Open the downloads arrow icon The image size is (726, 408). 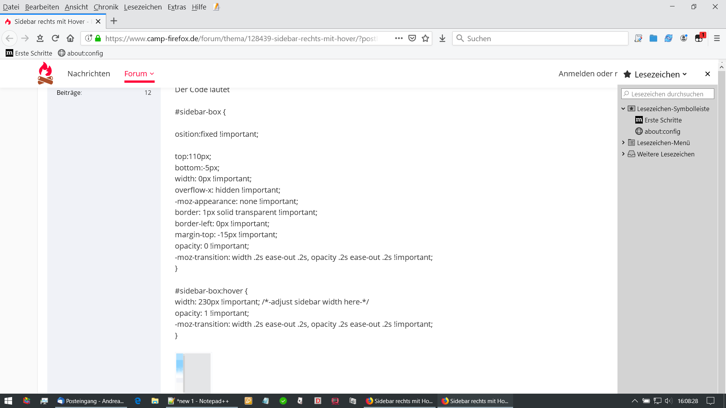(442, 38)
